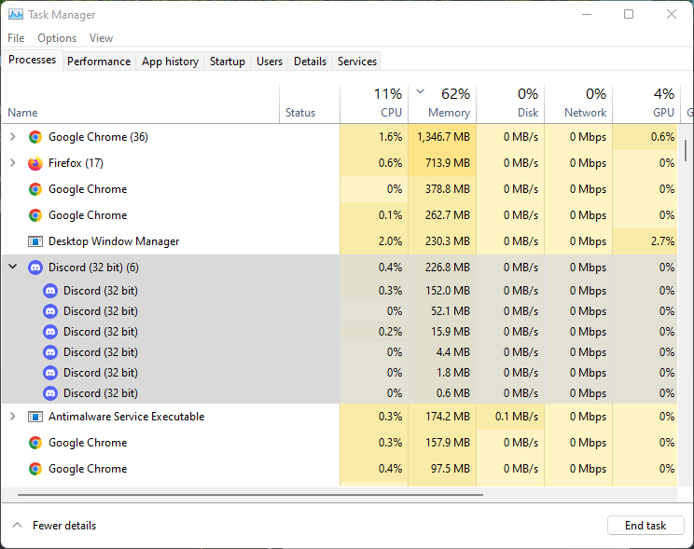
Task: Click the End task button
Action: click(645, 525)
